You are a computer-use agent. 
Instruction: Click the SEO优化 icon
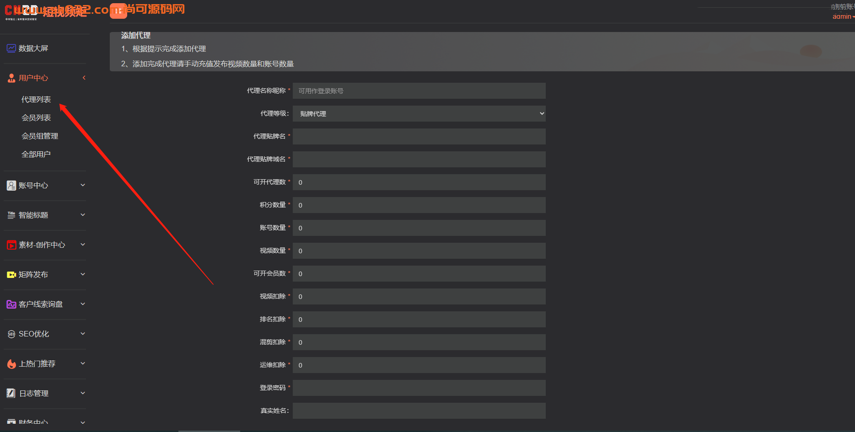[x=11, y=334]
